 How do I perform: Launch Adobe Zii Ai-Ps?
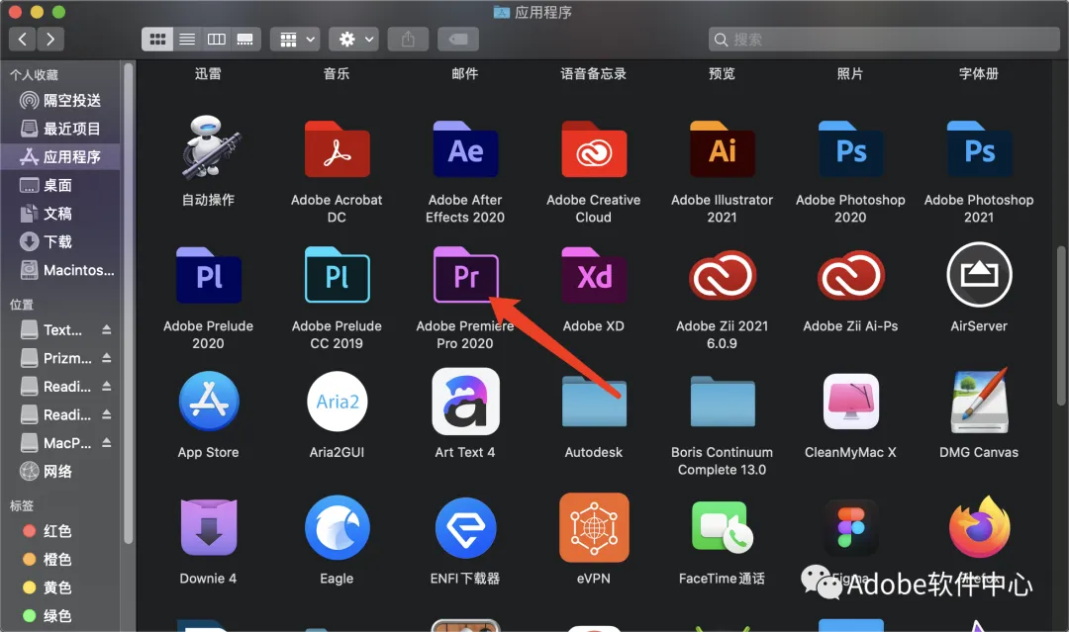pos(850,275)
